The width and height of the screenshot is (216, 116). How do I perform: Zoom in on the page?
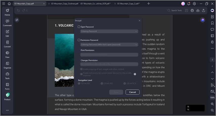(212, 104)
